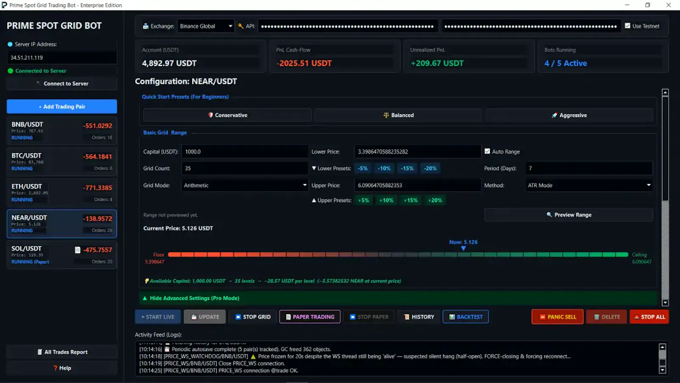Click the PANIC SELL button

point(558,317)
